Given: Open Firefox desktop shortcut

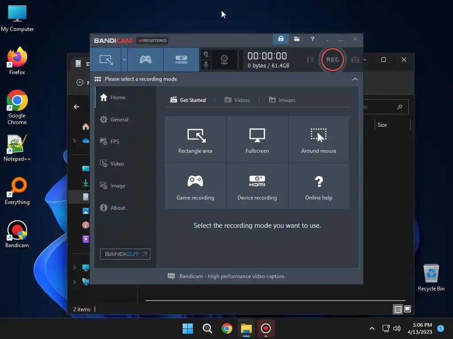Looking at the screenshot, I should (x=17, y=61).
